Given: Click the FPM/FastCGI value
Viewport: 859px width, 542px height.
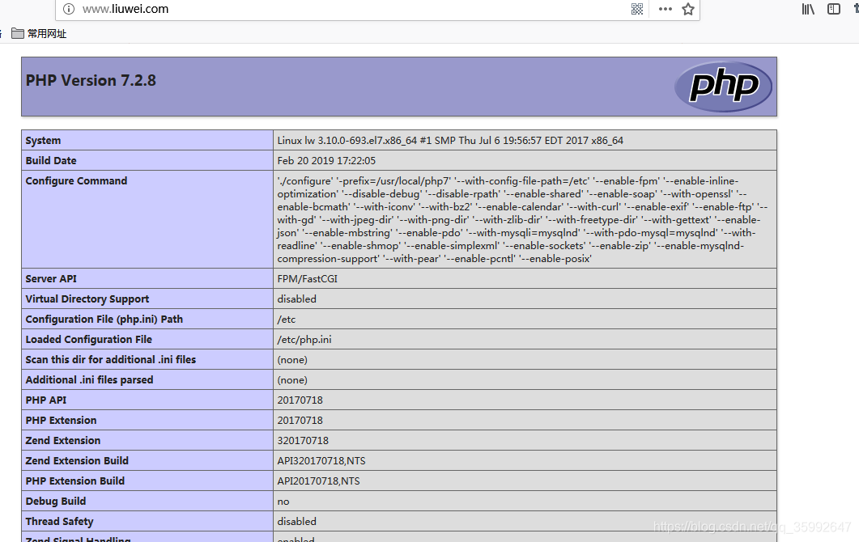Looking at the screenshot, I should pos(308,278).
